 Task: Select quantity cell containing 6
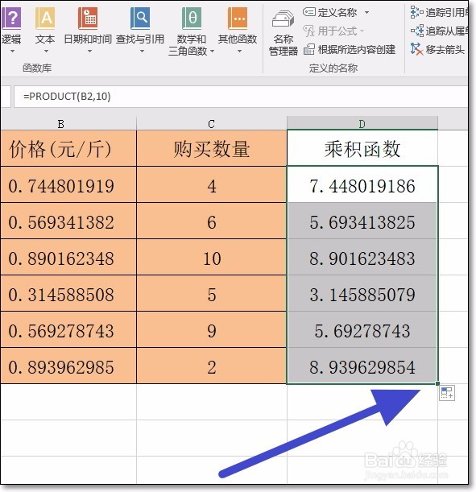point(212,221)
